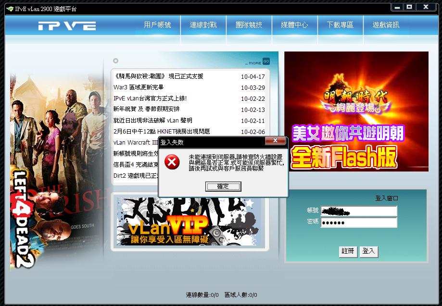Click the 連線數量:0/0 status text
Viewport: 442px width, 306px height.
202,295
